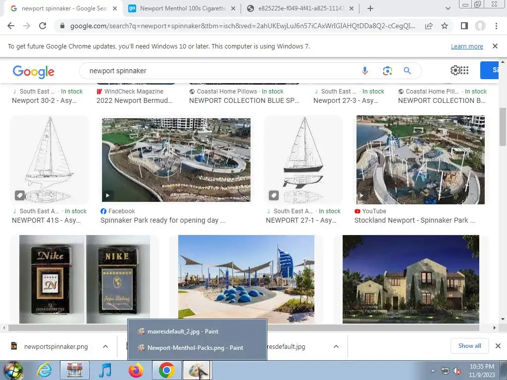
Task: Open the Newport 41S sailboat drawing thumbnail
Action: point(50,159)
